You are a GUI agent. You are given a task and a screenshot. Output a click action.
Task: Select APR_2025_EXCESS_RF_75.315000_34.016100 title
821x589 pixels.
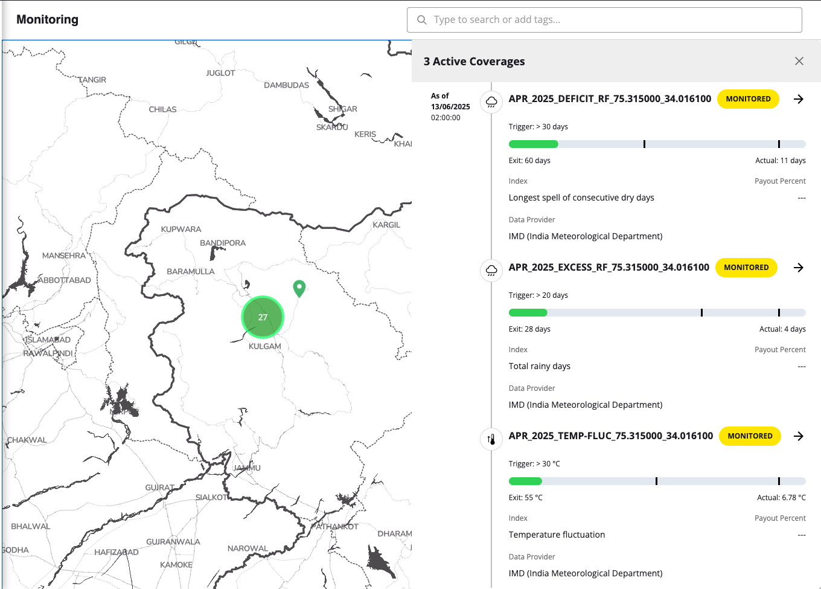pyautogui.click(x=609, y=268)
